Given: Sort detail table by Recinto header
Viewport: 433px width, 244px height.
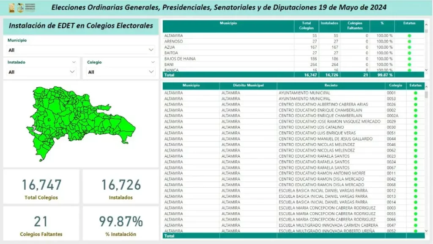Looking at the screenshot, I should pos(331,86).
